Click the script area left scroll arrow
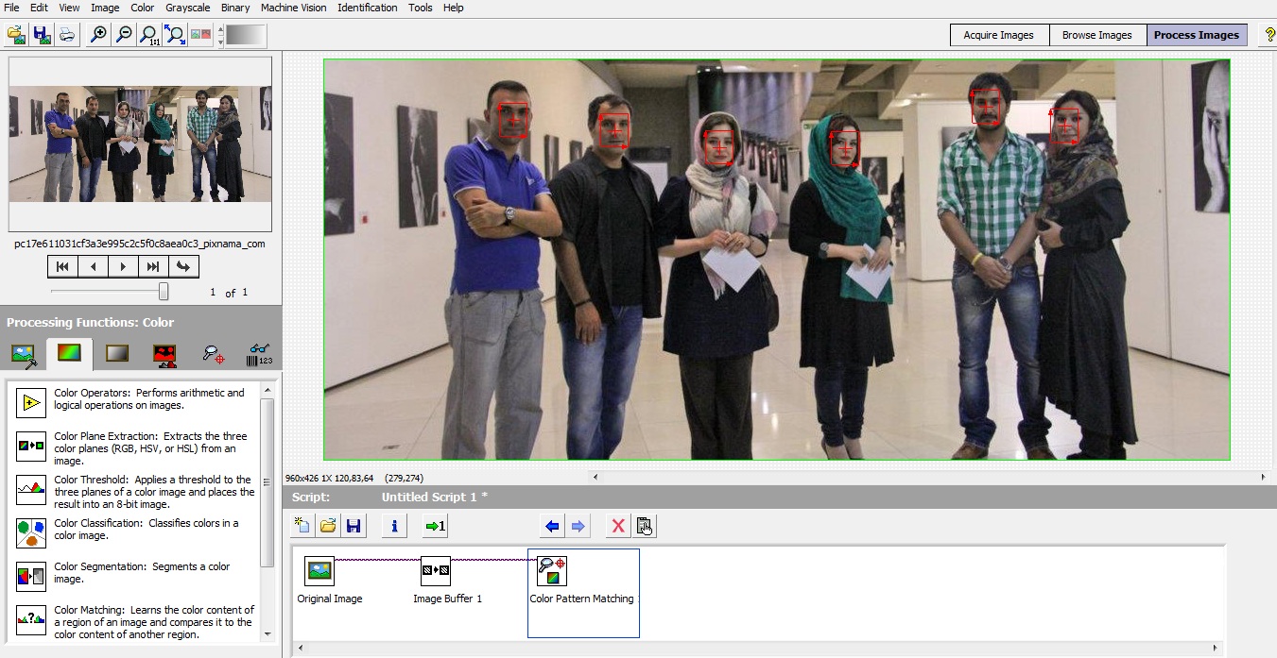The image size is (1277, 658). [x=302, y=649]
